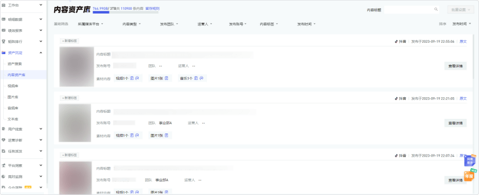This screenshot has height=195, width=479.
Task: Click the 明细数据 sidebar icon
Action: coord(4,19)
